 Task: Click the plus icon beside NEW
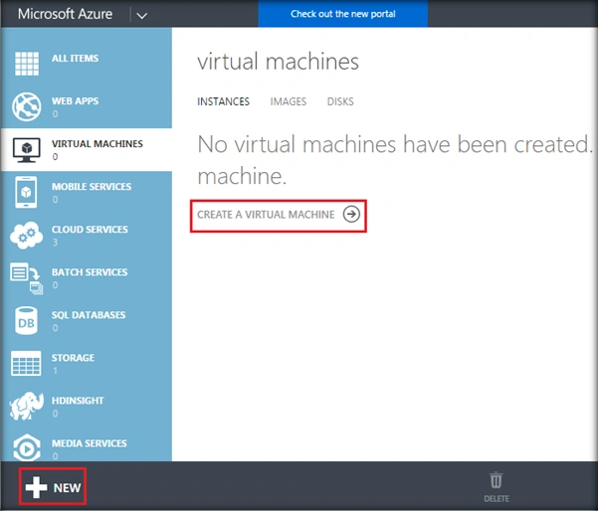[x=36, y=487]
